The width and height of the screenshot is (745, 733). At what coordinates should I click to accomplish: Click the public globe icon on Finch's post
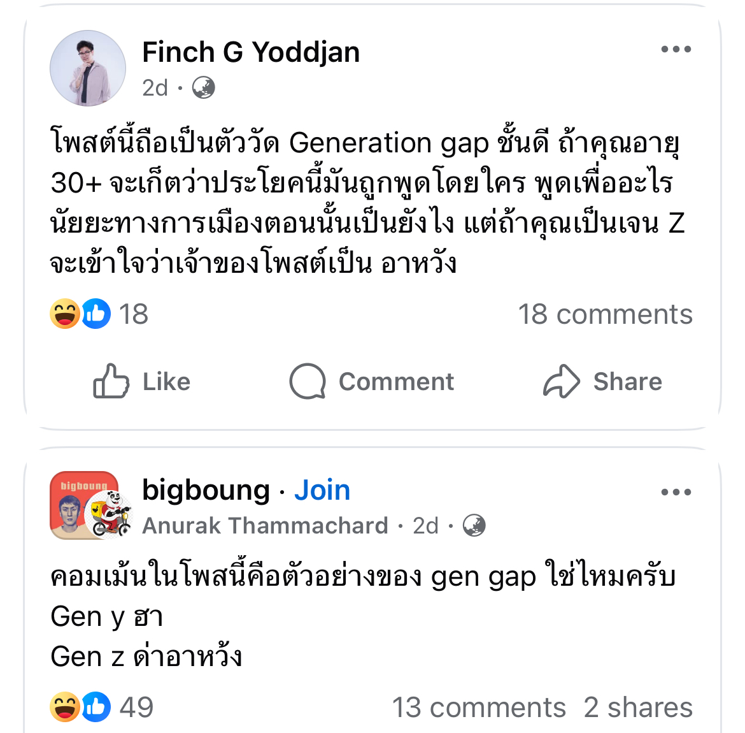pyautogui.click(x=203, y=87)
